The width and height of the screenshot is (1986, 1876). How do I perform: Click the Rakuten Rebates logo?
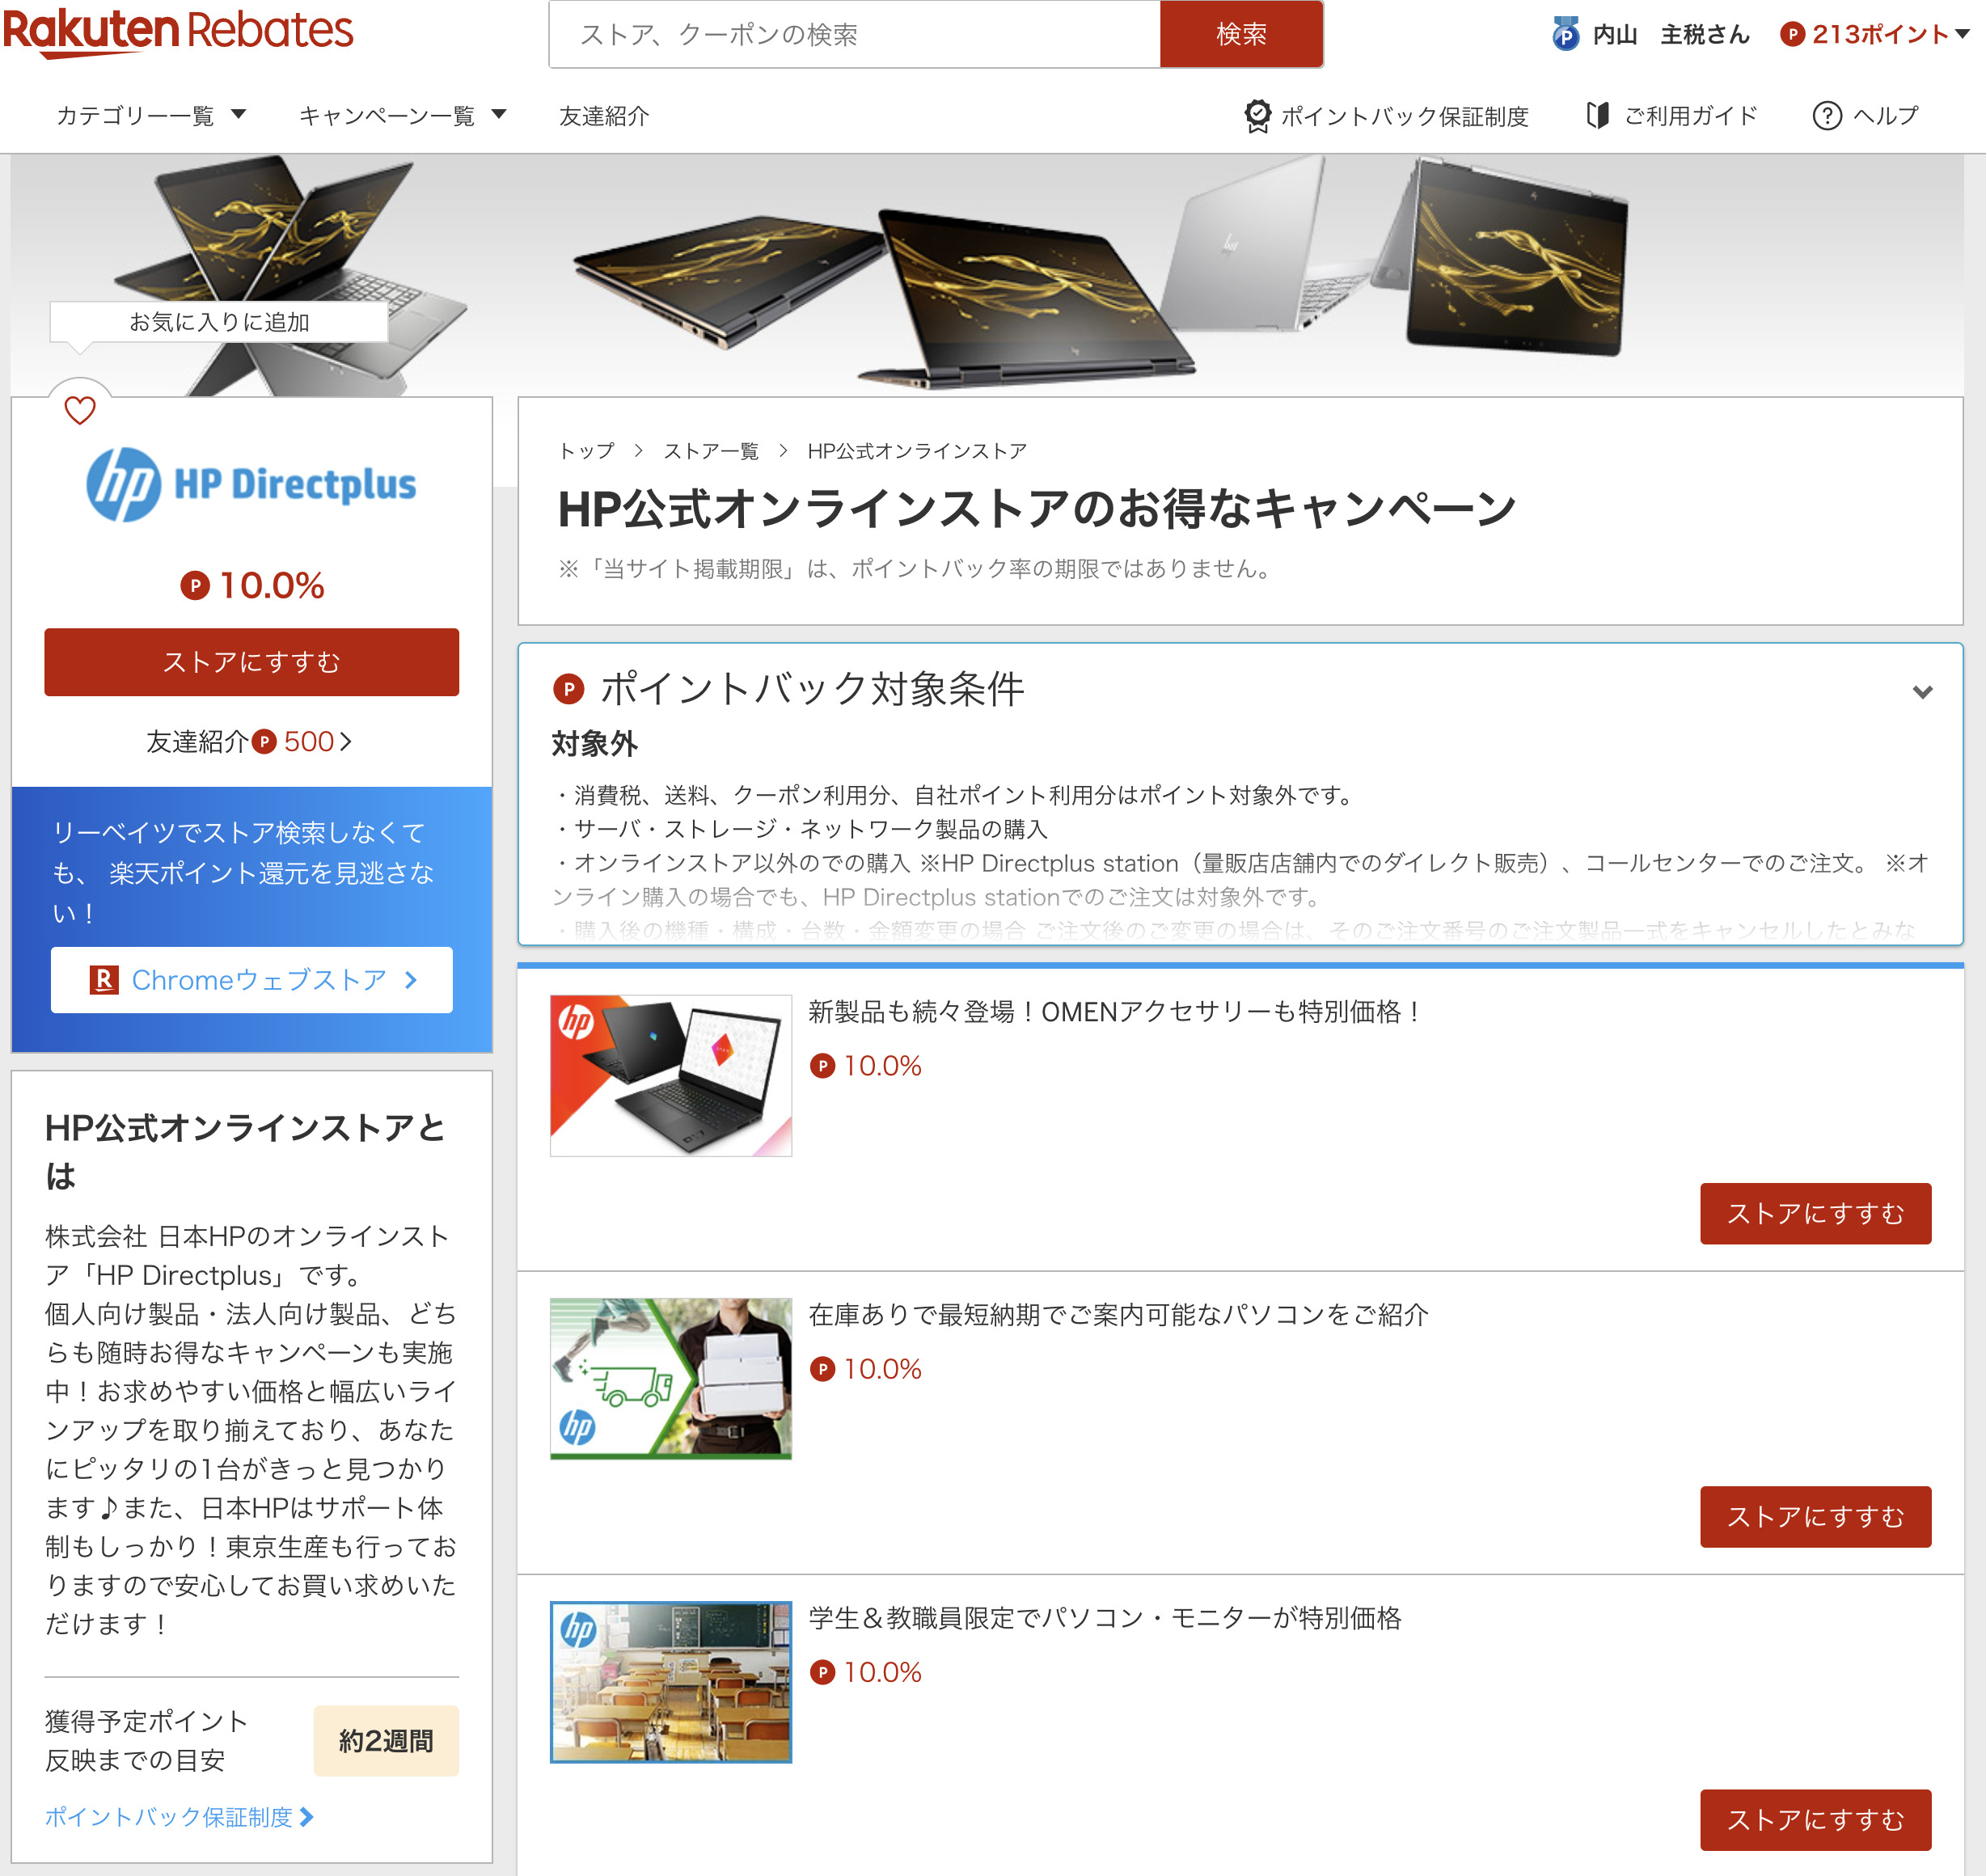(178, 32)
